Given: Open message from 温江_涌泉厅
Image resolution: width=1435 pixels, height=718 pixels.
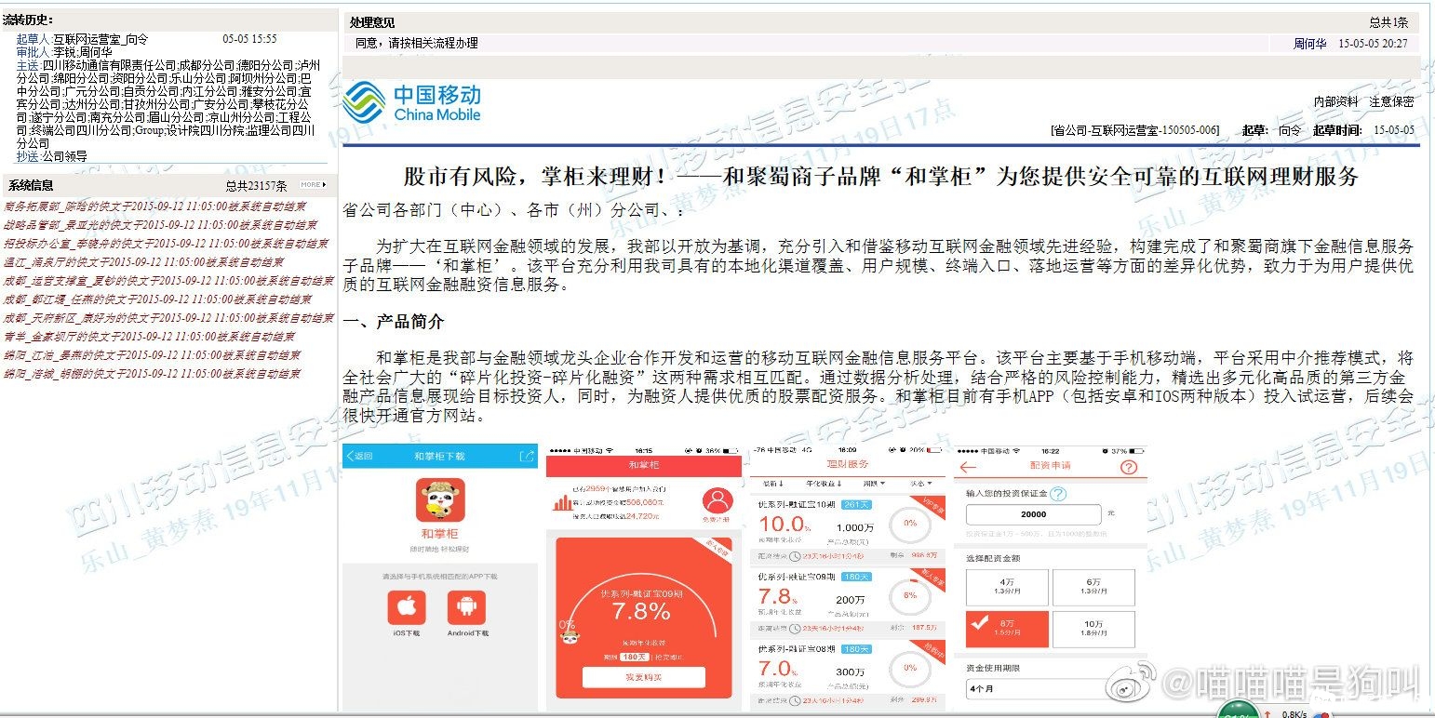Looking at the screenshot, I should 143,262.
